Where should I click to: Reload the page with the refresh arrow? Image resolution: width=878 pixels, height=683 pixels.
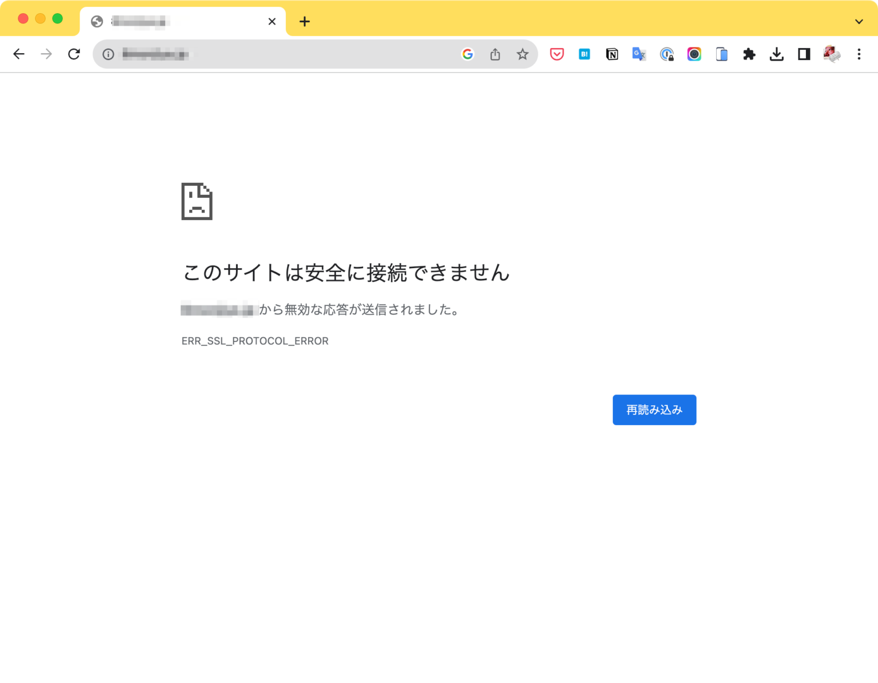click(74, 54)
